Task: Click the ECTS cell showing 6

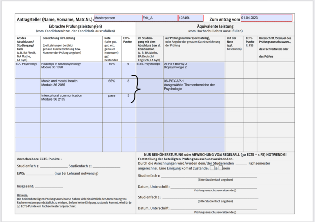Action: coord(128,64)
